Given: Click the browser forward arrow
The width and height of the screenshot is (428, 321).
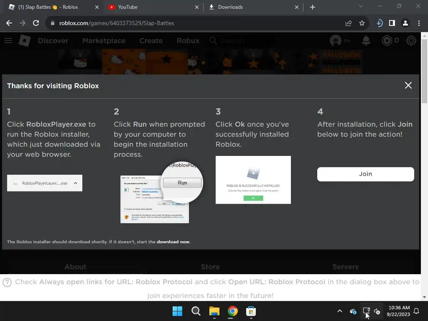Looking at the screenshot, I should [x=23, y=23].
